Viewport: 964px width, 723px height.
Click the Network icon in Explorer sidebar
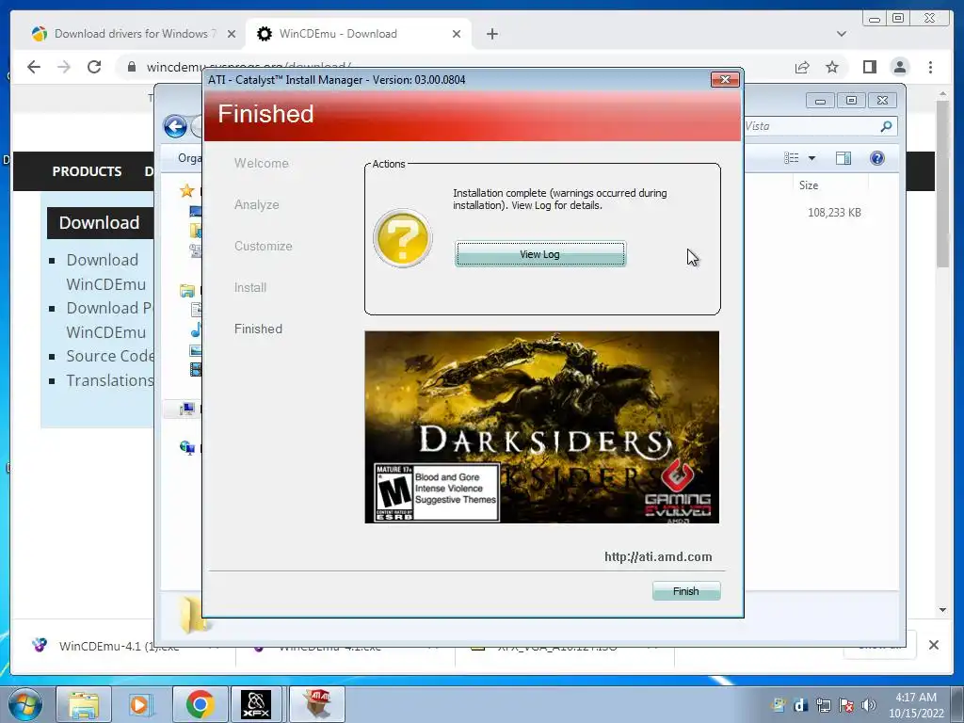(187, 447)
